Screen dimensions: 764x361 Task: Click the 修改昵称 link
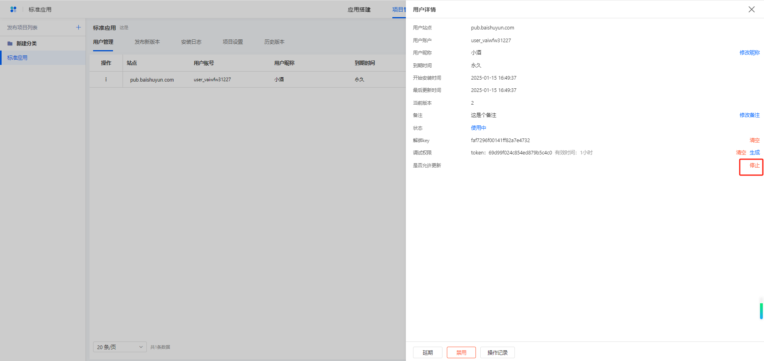click(749, 53)
